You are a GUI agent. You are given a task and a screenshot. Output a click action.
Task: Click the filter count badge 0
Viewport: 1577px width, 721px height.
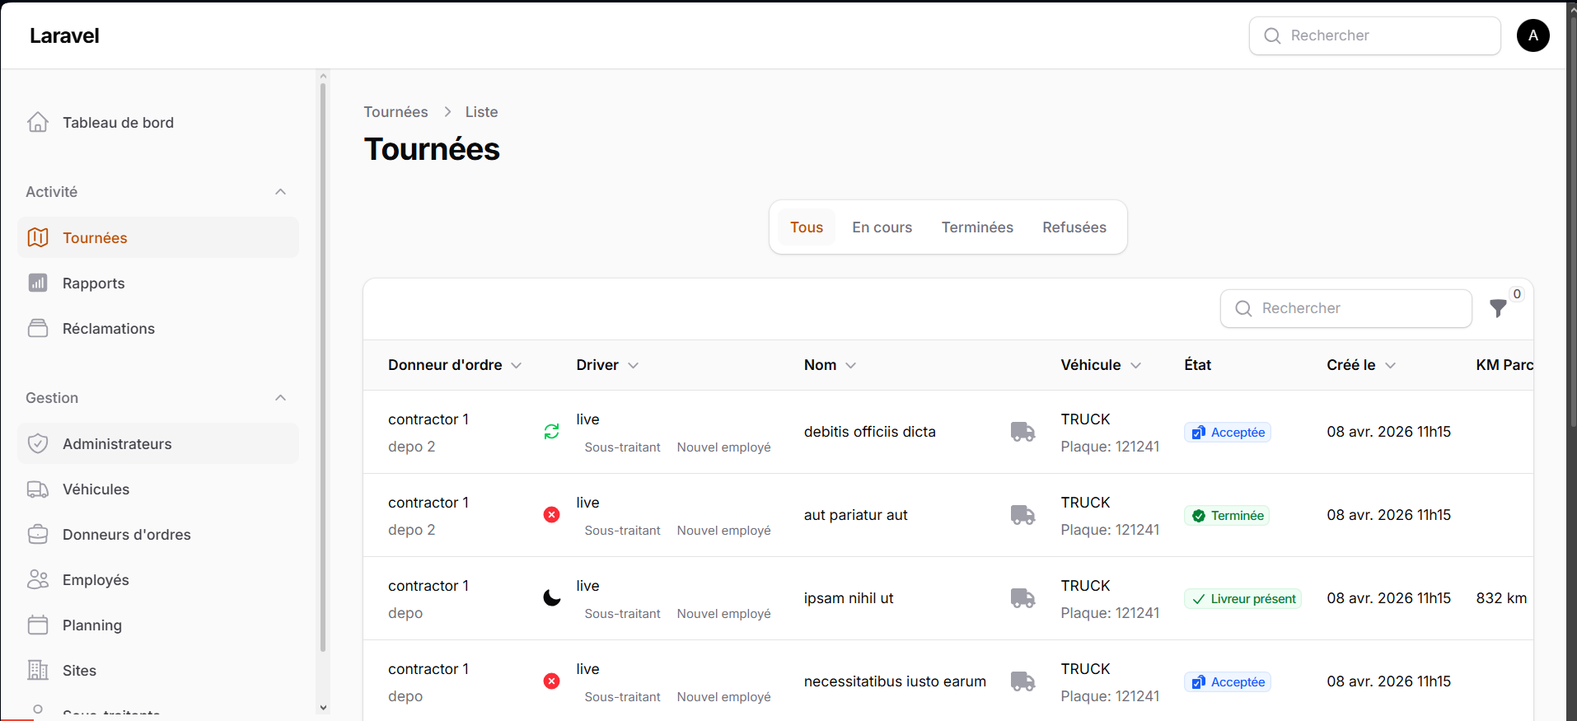(x=1517, y=294)
